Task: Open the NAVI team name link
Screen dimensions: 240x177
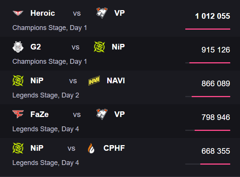Action: (115, 81)
